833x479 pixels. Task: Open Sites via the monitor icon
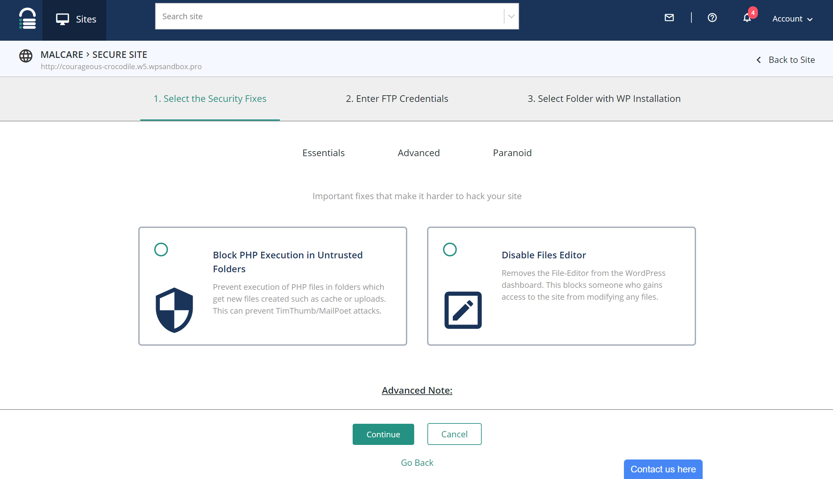click(62, 19)
